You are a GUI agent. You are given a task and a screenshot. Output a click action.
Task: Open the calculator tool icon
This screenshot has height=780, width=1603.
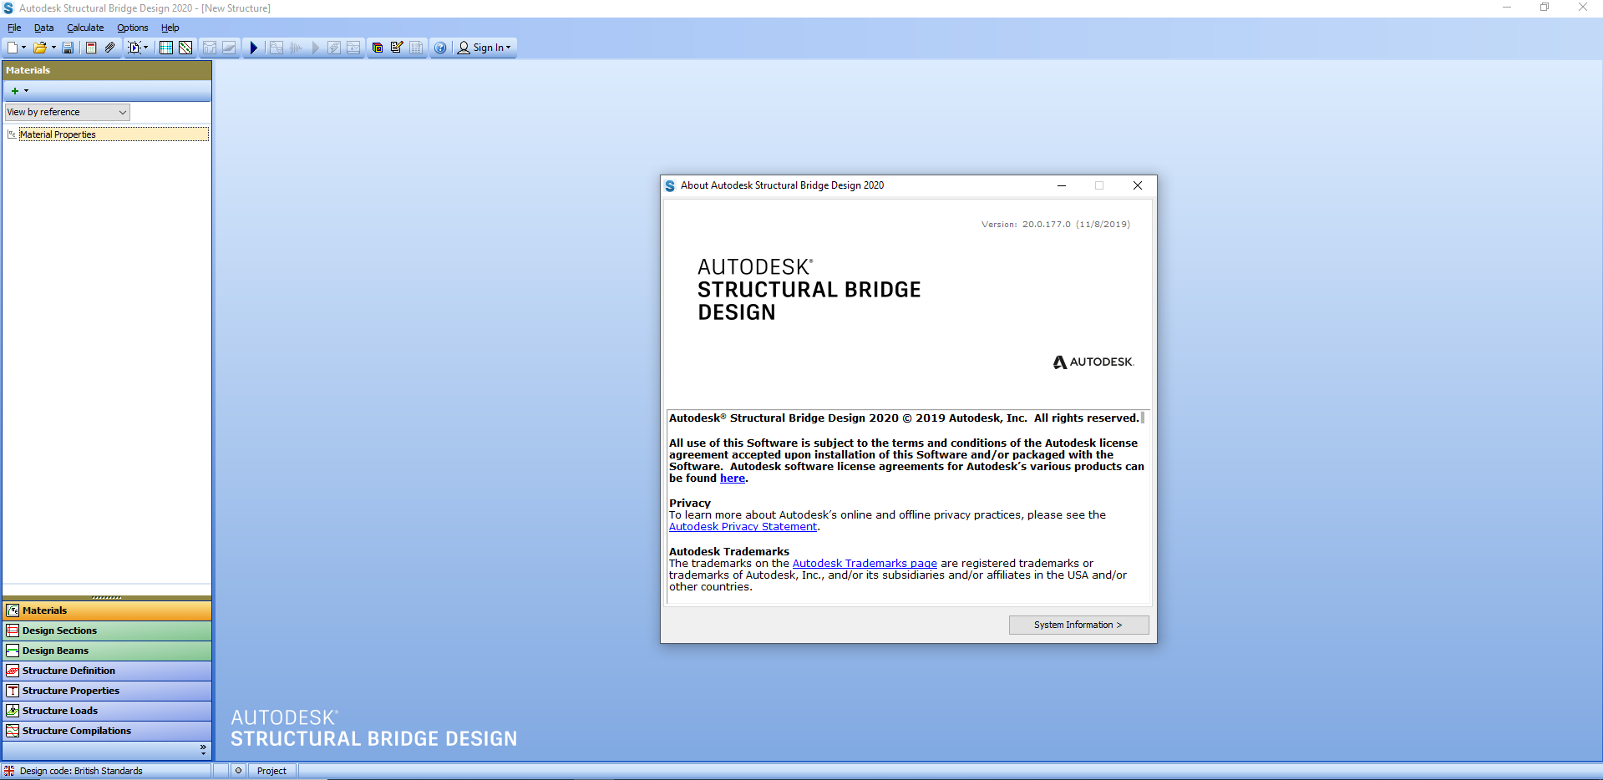[x=91, y=48]
